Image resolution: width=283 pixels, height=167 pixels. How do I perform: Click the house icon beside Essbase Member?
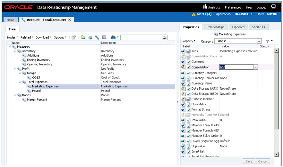(x=183, y=99)
